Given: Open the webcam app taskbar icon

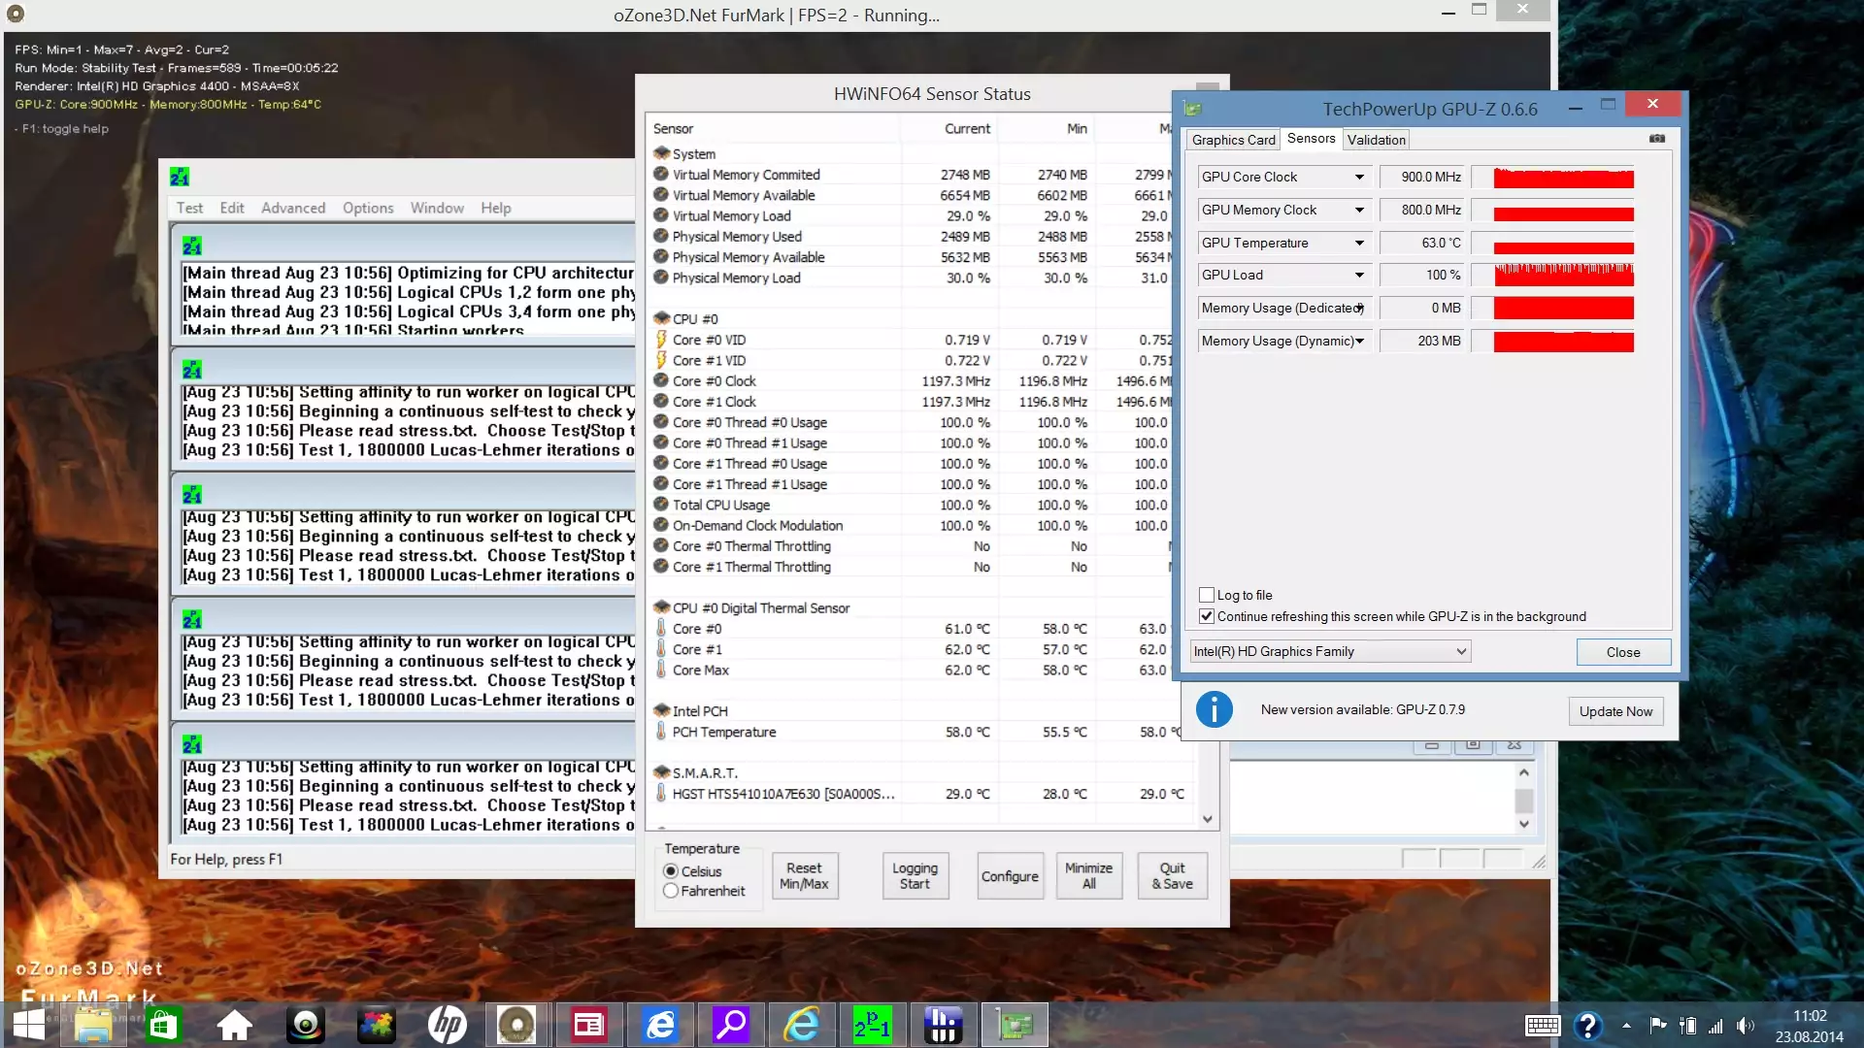Looking at the screenshot, I should click(x=305, y=1025).
